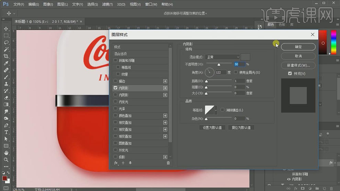The width and height of the screenshot is (340, 191).
Task: Click the trash icon to delete effect
Action: (x=168, y=163)
